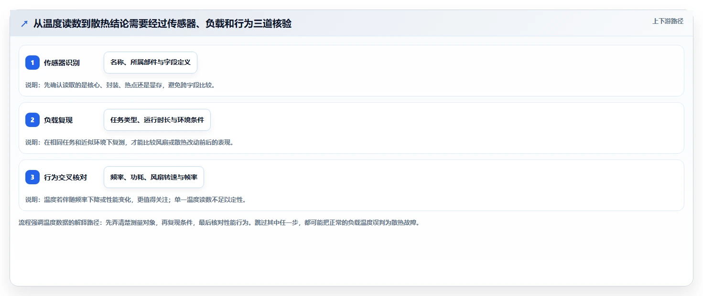Open the 频率、功耗、风扇转速与帧率 chip
Viewport: 703px width, 296px height.
point(154,177)
